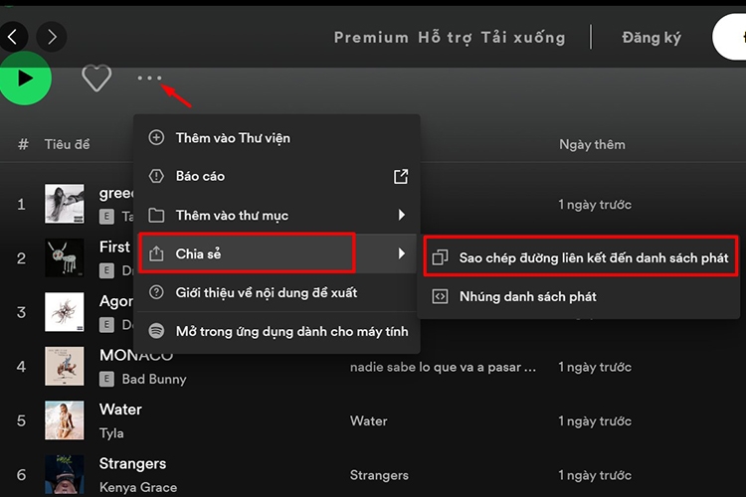Screen dimensions: 746x497
Task: Click the partially hidden First song title
Action: (114, 247)
